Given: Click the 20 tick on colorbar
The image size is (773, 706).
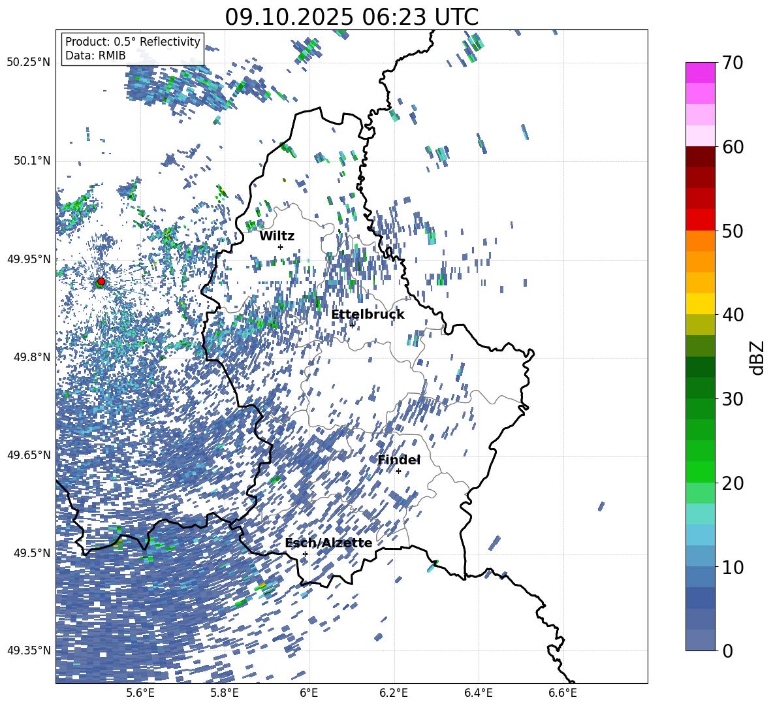Looking at the screenshot, I should coord(733,483).
